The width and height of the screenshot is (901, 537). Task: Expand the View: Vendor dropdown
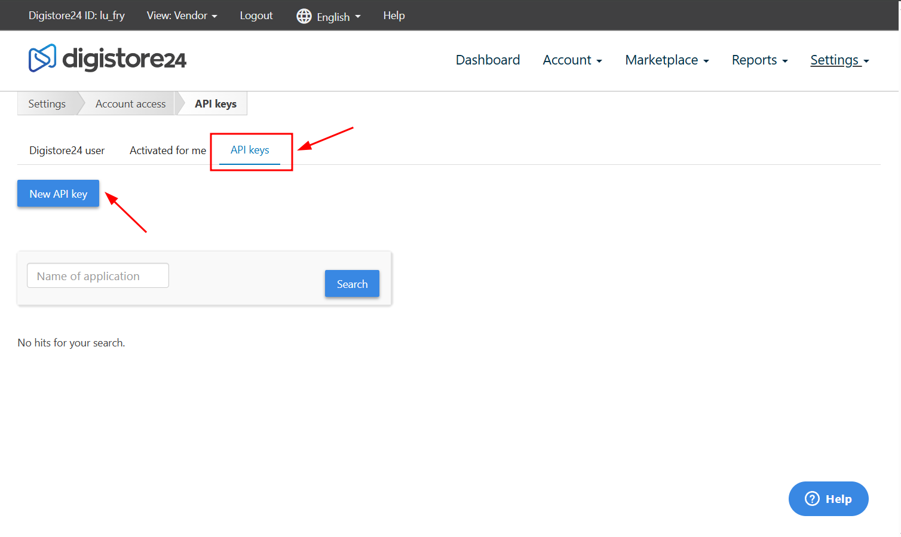(182, 16)
